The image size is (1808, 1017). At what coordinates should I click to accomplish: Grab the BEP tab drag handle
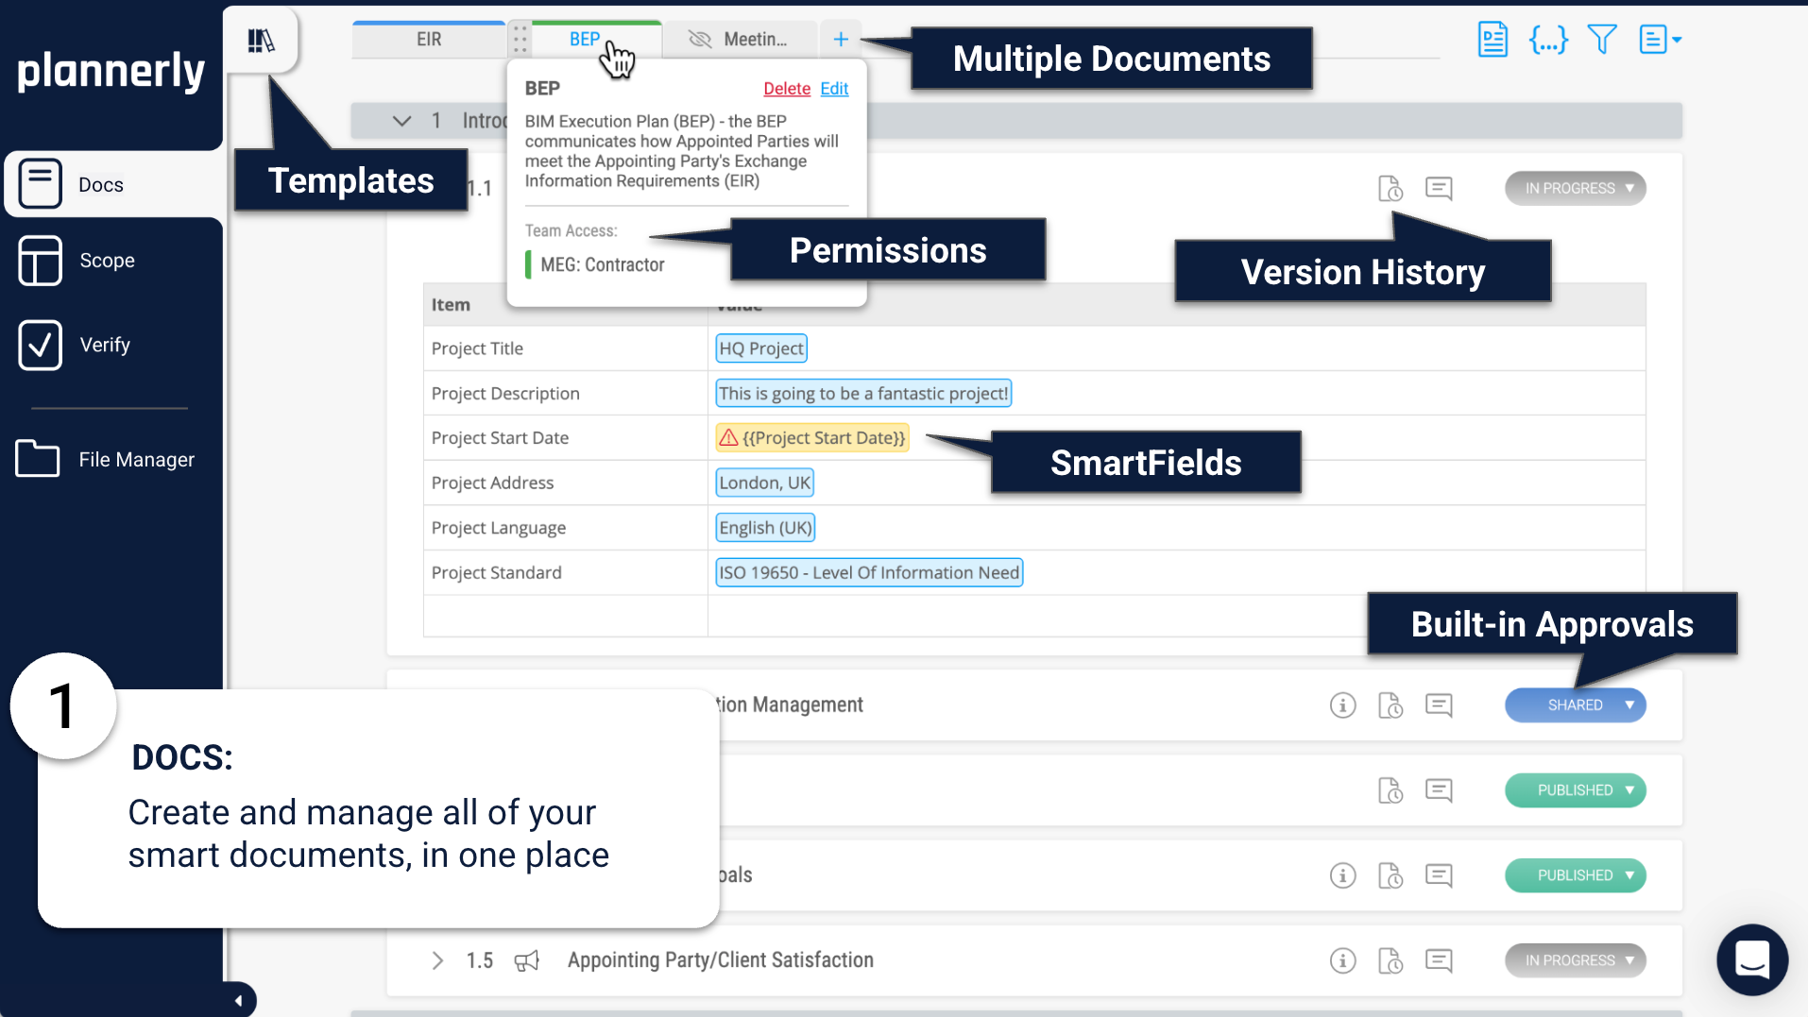(520, 40)
